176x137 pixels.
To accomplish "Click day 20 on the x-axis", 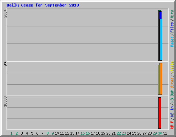I will (x=108, y=133).
